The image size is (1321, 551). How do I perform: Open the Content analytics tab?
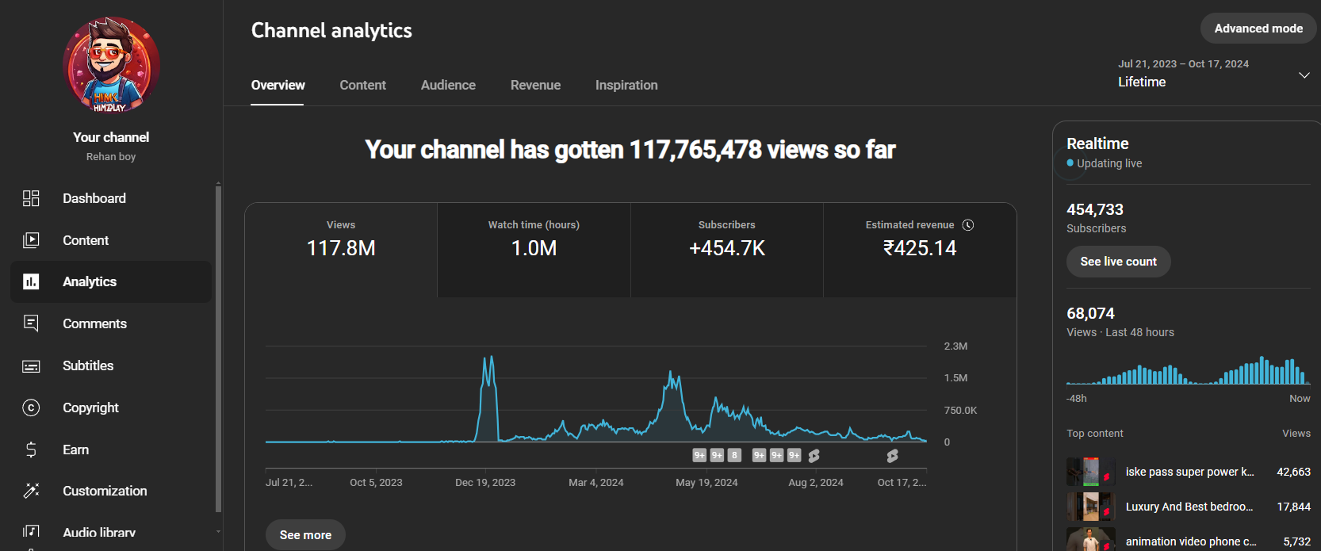coord(362,85)
